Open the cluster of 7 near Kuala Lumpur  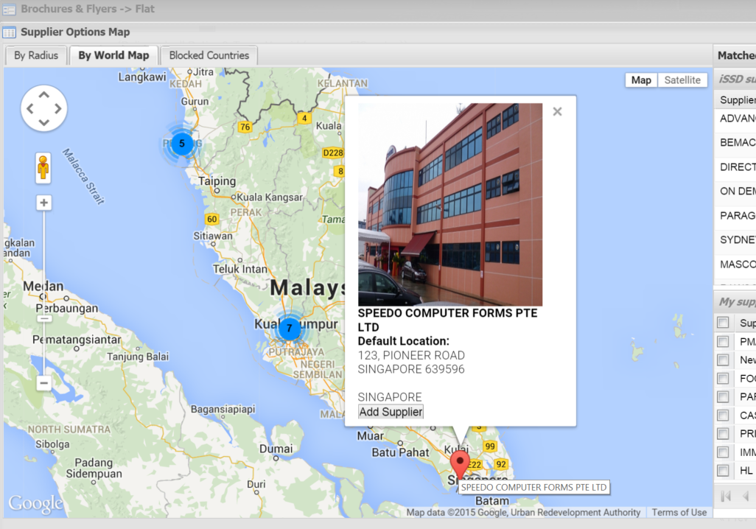tap(290, 328)
